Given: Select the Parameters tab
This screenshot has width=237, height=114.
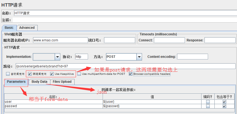Looking at the screenshot, I should (x=16, y=82).
